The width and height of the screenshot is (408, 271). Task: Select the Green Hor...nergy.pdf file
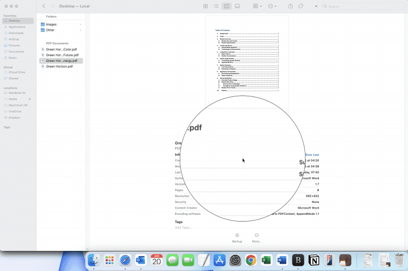click(x=61, y=61)
